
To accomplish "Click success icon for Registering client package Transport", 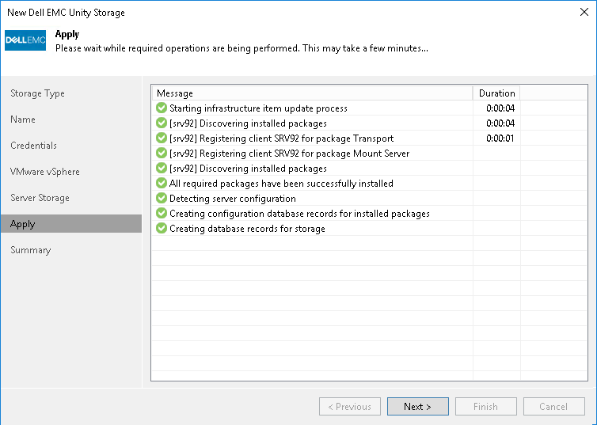I will pyautogui.click(x=162, y=139).
